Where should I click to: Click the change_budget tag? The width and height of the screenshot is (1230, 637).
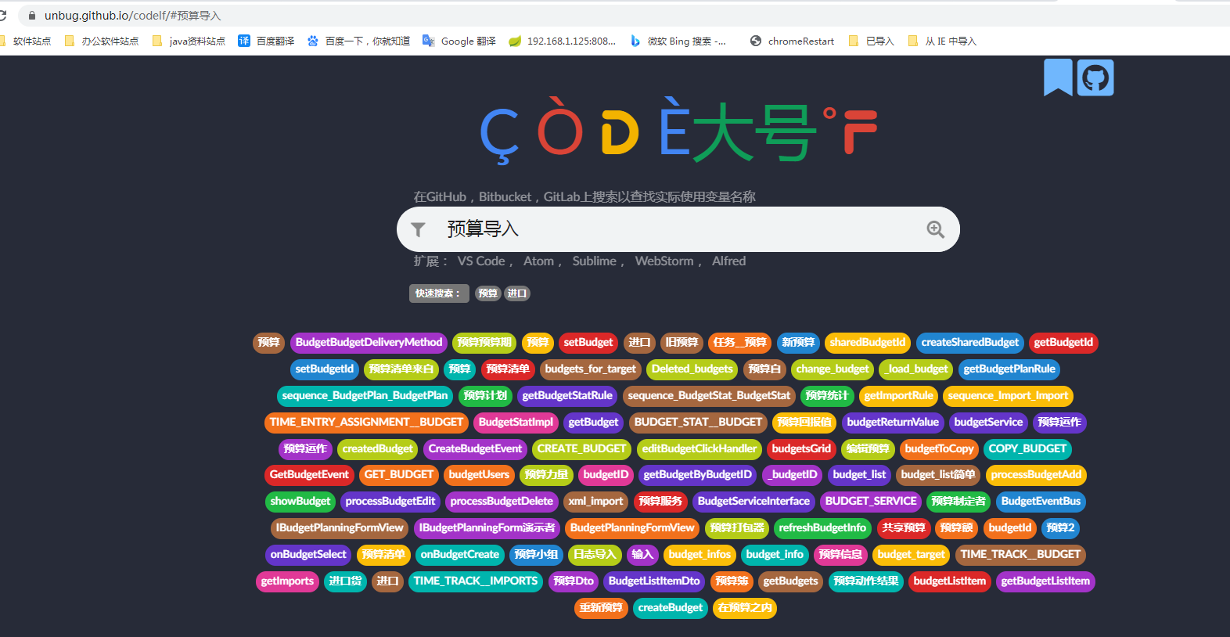tap(833, 369)
